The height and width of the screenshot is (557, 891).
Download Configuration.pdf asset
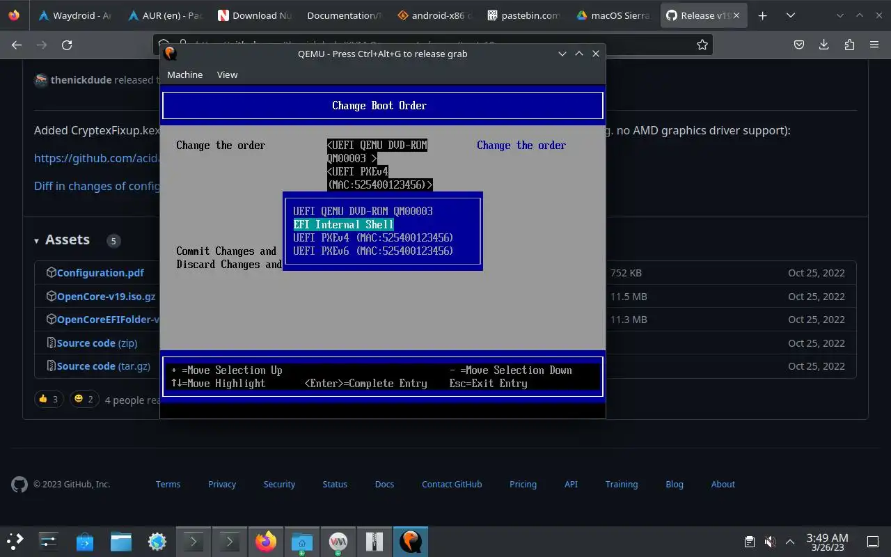[x=100, y=273]
